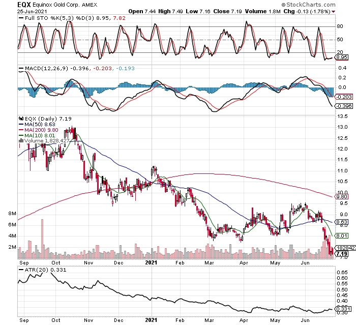Click the black line swatch of ATR(20) legend
The height and width of the screenshot is (325, 356).
coord(21,270)
